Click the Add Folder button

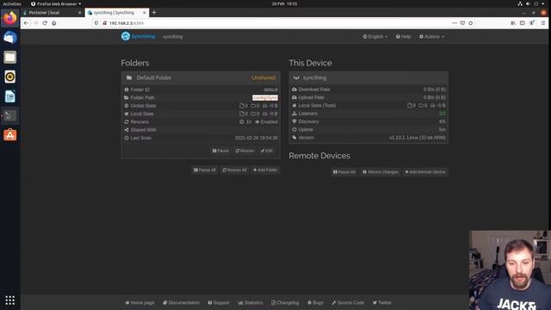click(265, 170)
